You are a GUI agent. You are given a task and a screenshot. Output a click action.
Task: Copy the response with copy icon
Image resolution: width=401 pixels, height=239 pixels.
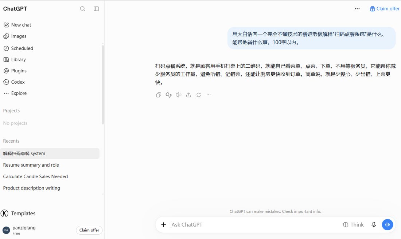coord(159,95)
